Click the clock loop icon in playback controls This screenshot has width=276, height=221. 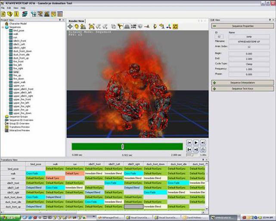(203, 150)
